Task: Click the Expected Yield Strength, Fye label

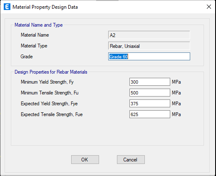Action: 49,104
